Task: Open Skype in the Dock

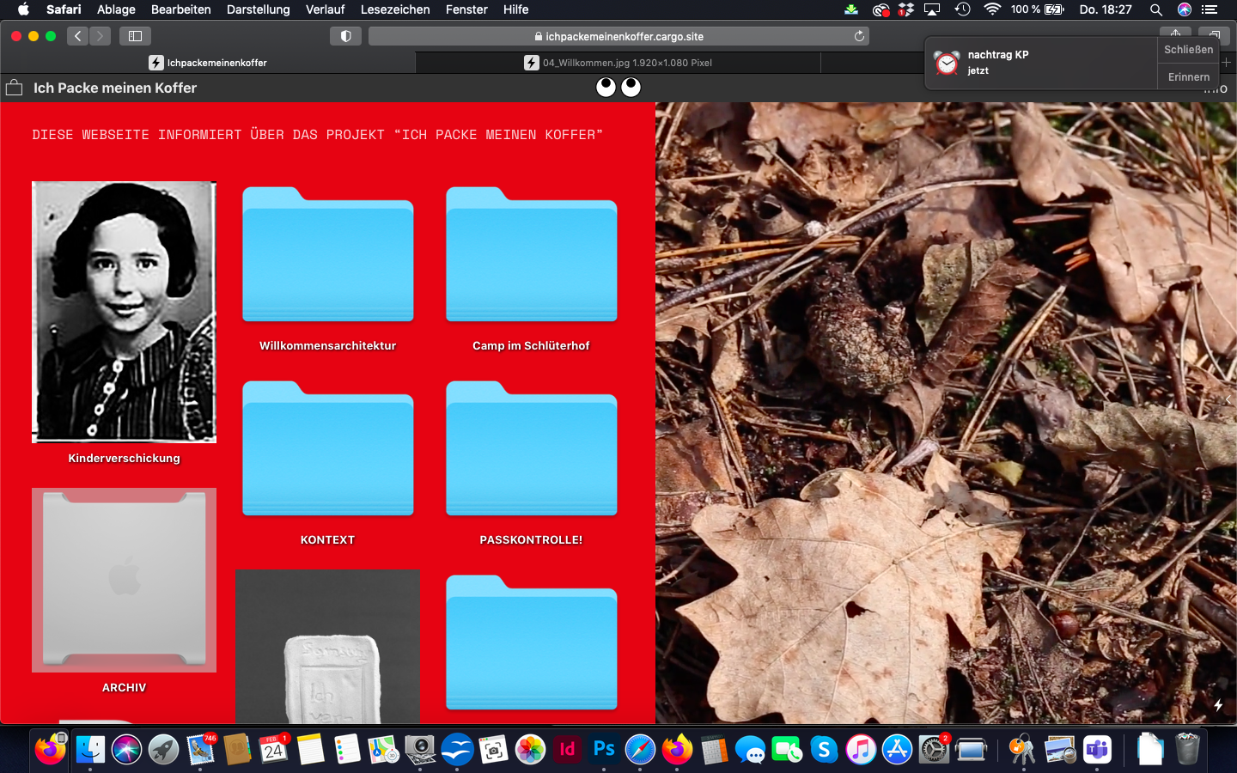Action: (x=824, y=750)
